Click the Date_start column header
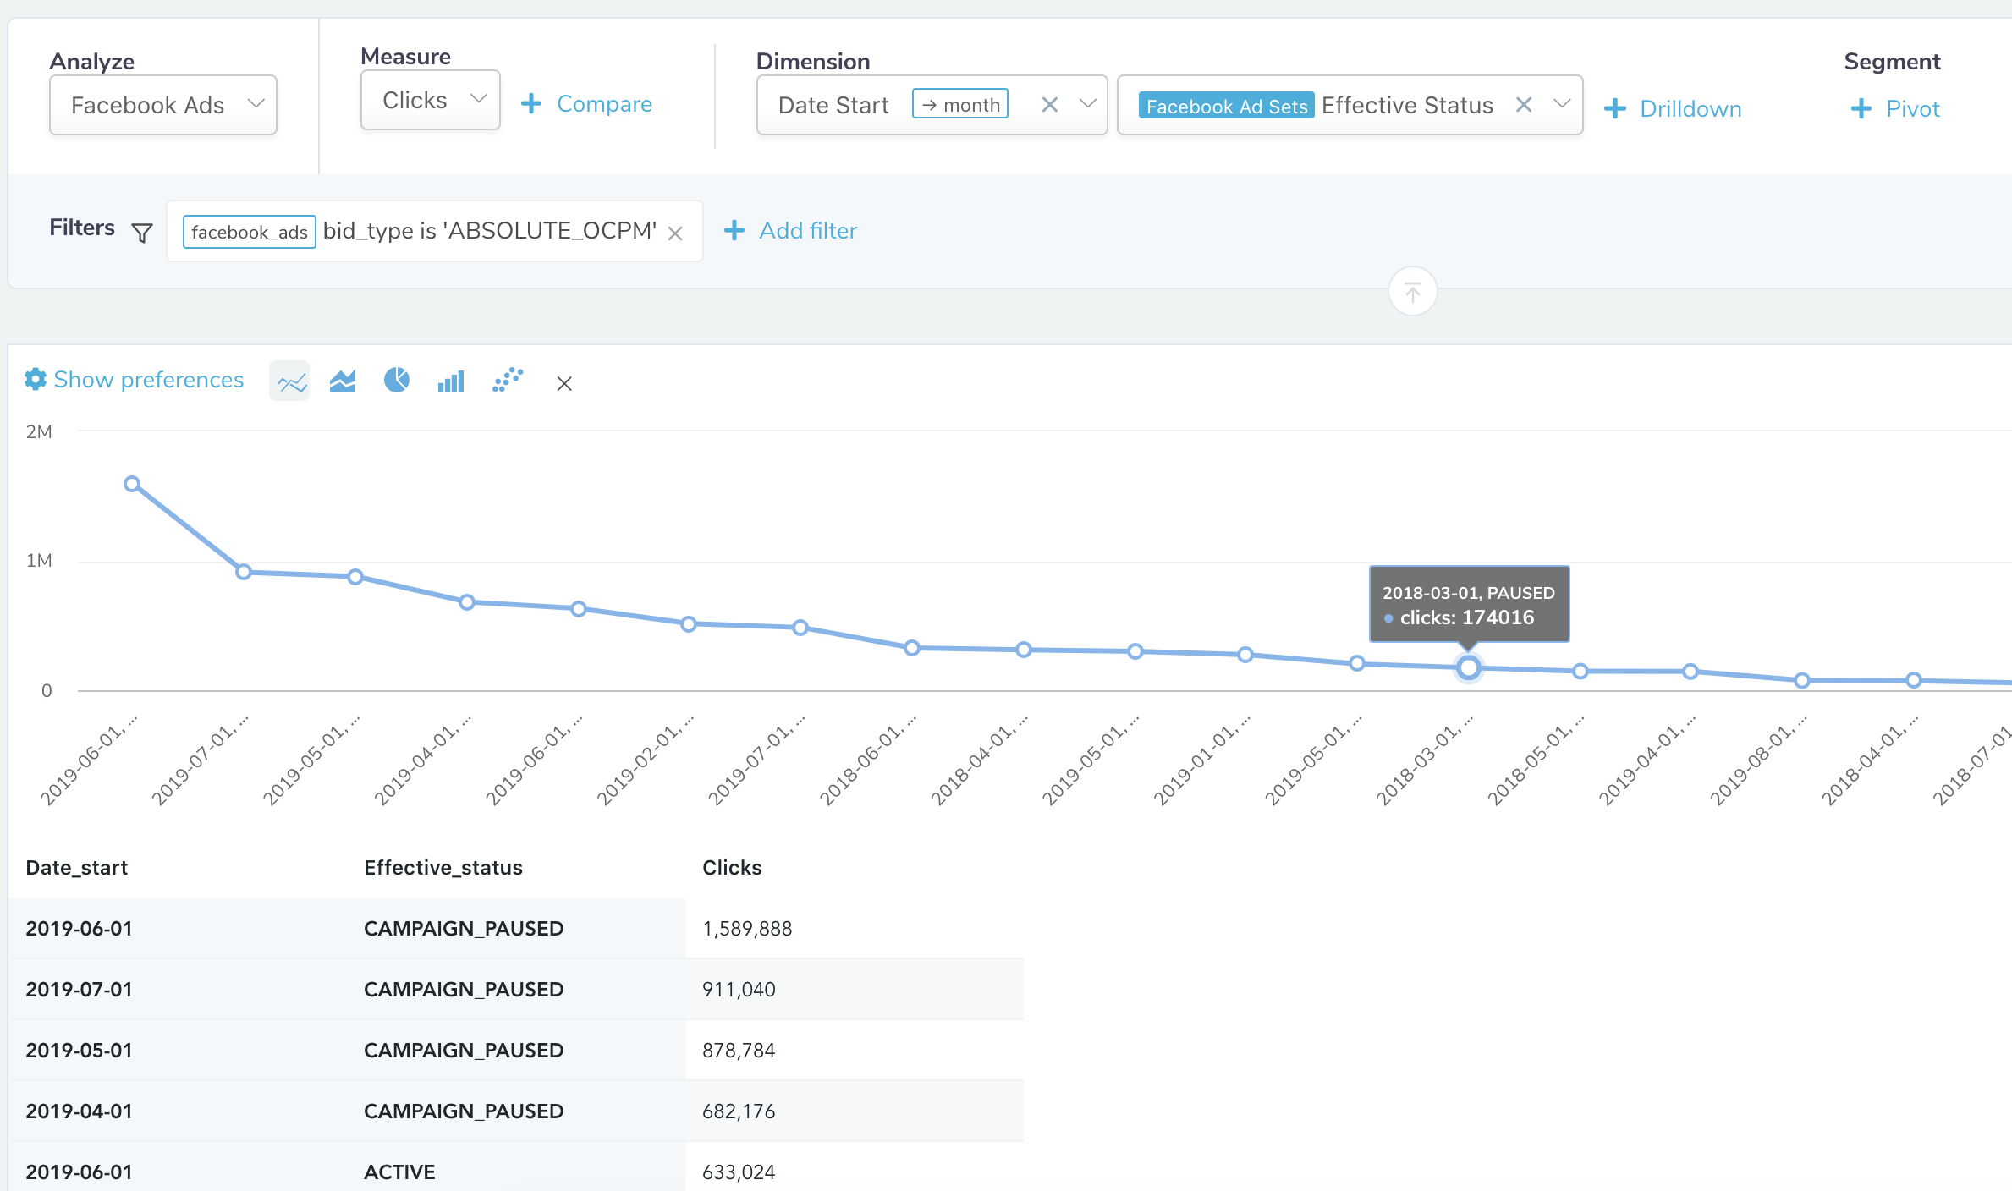Image resolution: width=2012 pixels, height=1191 pixels. (77, 868)
